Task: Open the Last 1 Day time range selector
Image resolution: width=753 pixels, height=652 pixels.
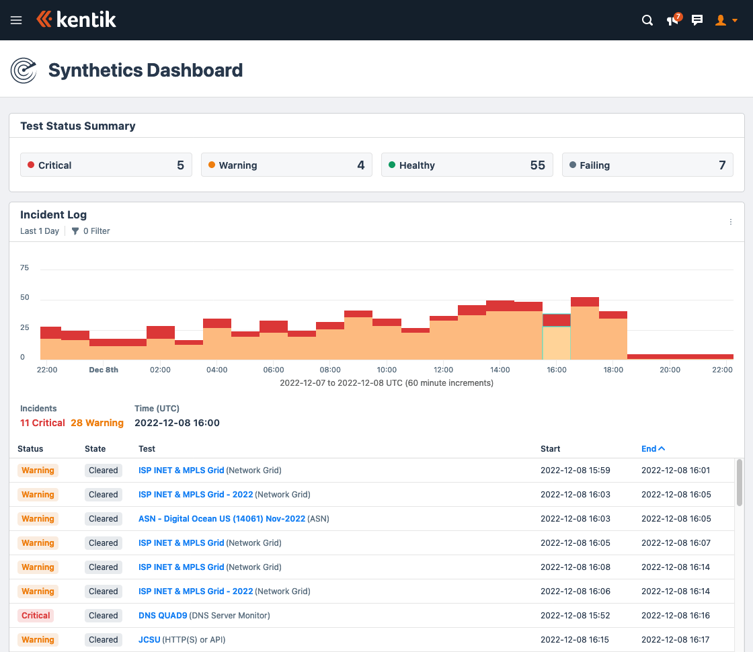Action: 40,231
